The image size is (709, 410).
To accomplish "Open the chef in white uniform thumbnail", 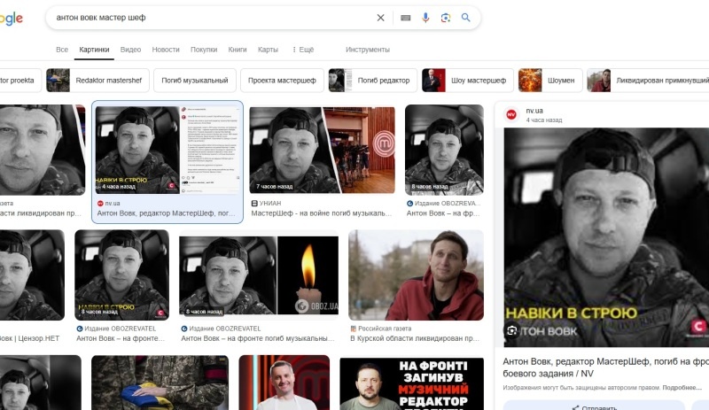I will click(x=284, y=383).
